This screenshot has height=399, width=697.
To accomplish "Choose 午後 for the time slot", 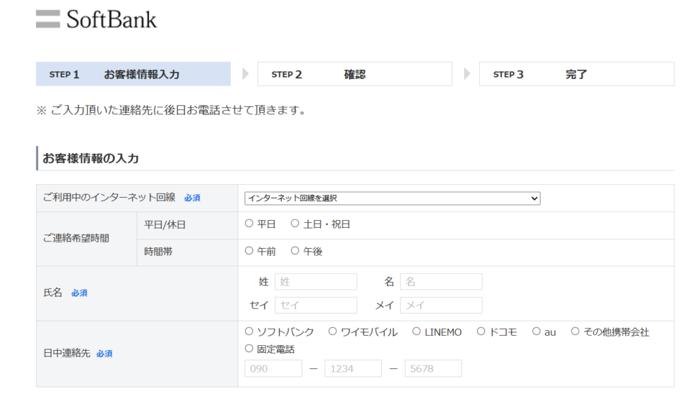I will [295, 251].
